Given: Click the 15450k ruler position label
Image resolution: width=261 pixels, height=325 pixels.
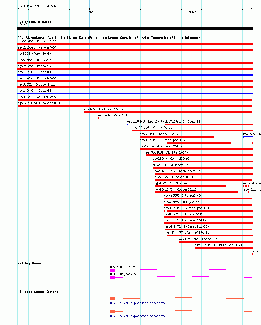Looking at the screenshot, I should [x=191, y=12].
